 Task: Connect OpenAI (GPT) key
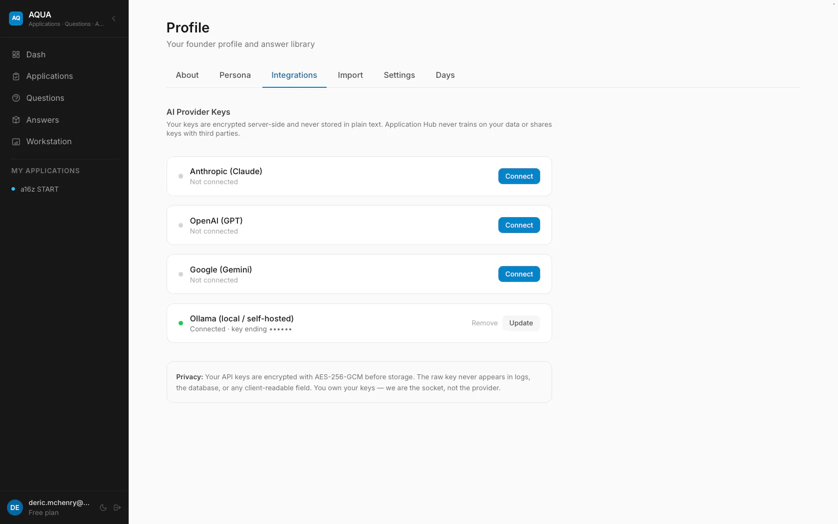(x=519, y=225)
